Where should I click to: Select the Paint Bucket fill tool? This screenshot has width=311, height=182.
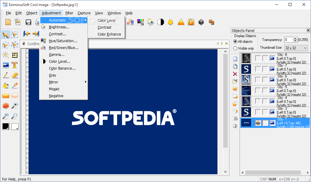click(x=6, y=85)
